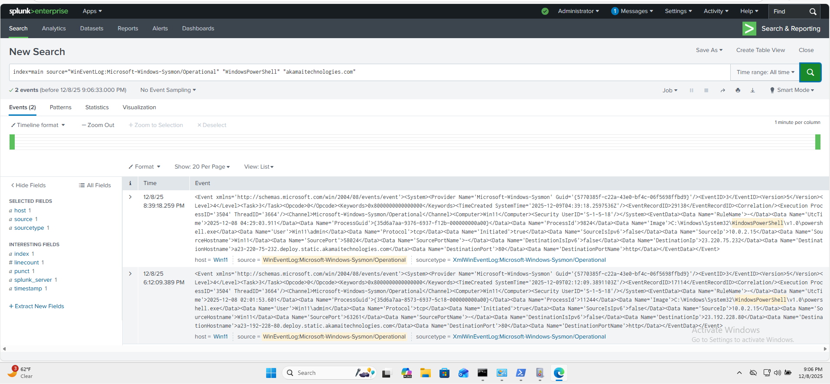Show hidden system tray icons
Screen dimensions: 830x384
click(x=739, y=373)
